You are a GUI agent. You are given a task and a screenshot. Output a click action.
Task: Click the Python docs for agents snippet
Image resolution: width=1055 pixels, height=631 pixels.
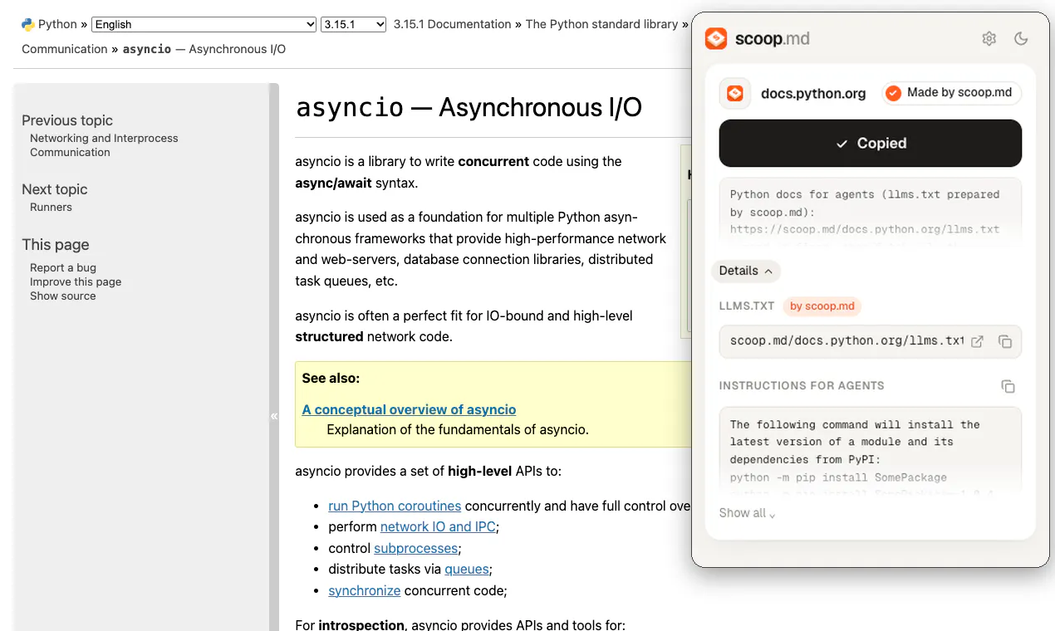point(871,212)
